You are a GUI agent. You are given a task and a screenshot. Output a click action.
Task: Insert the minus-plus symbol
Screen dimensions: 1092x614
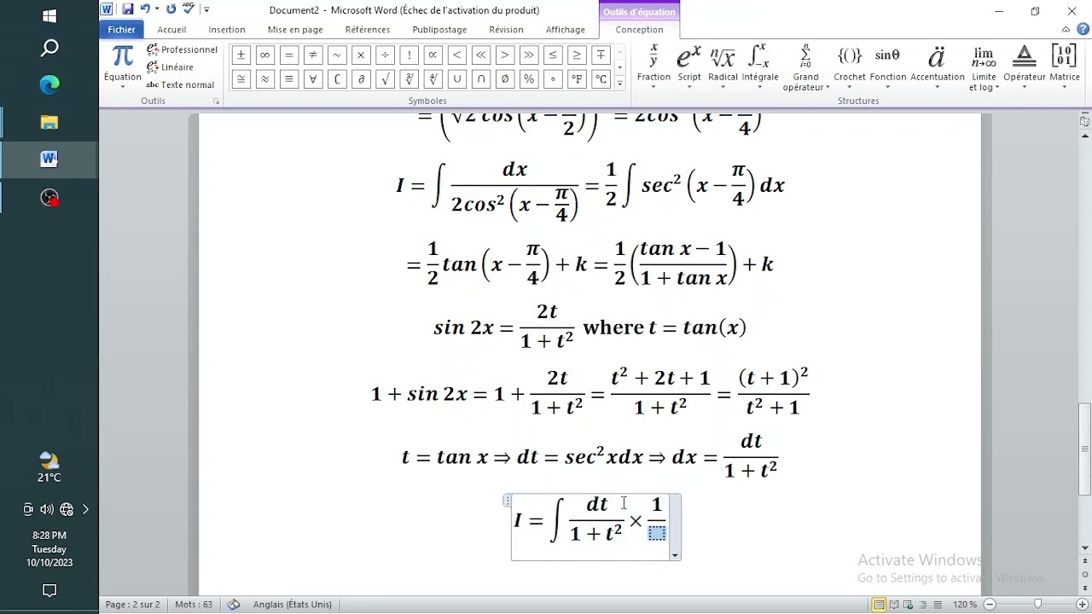601,55
